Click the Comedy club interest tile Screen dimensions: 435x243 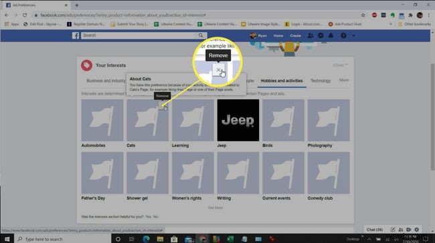[329, 173]
